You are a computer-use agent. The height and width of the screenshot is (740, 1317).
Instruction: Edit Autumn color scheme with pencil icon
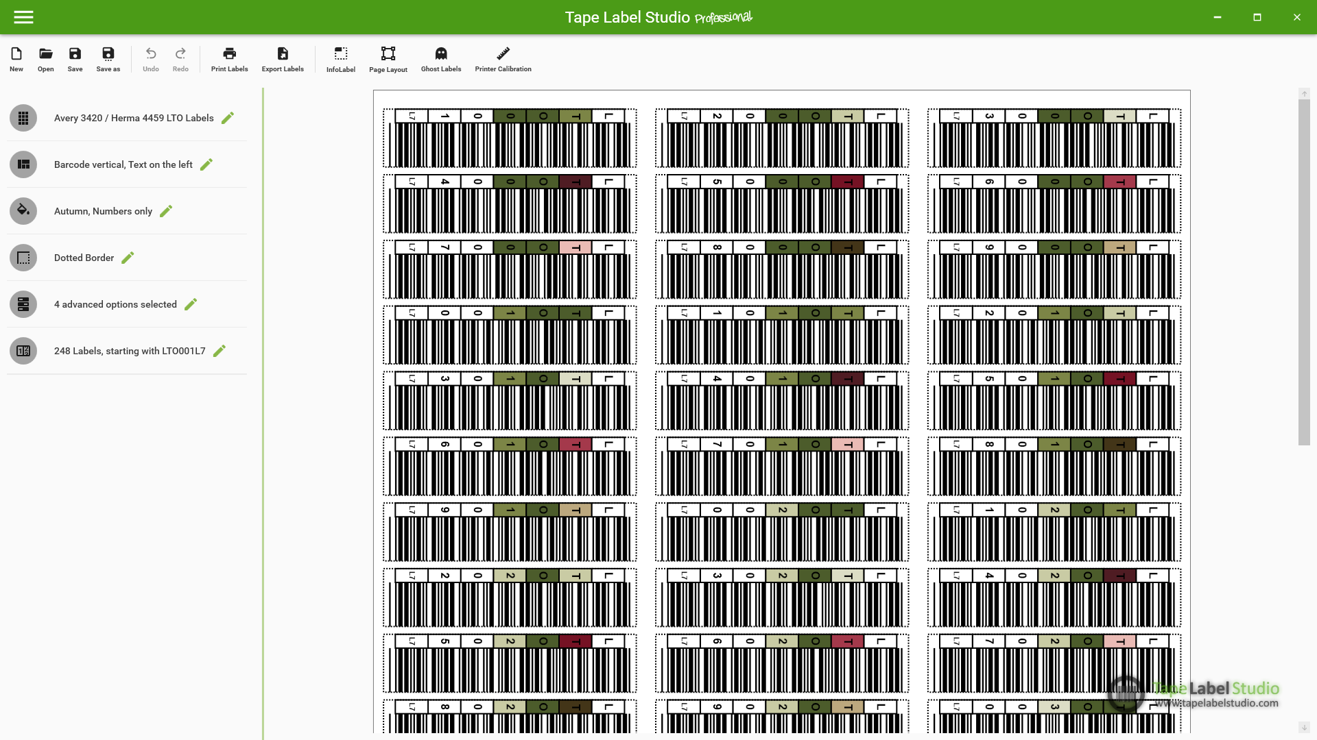click(166, 211)
